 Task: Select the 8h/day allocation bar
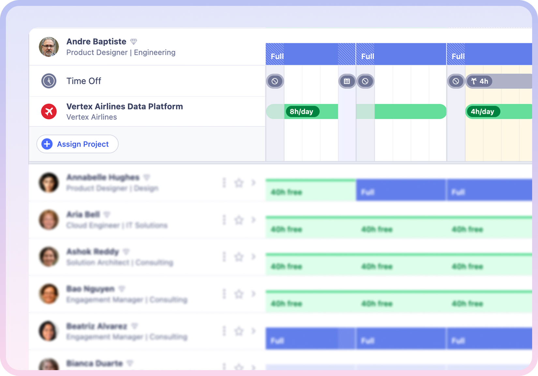(x=302, y=112)
